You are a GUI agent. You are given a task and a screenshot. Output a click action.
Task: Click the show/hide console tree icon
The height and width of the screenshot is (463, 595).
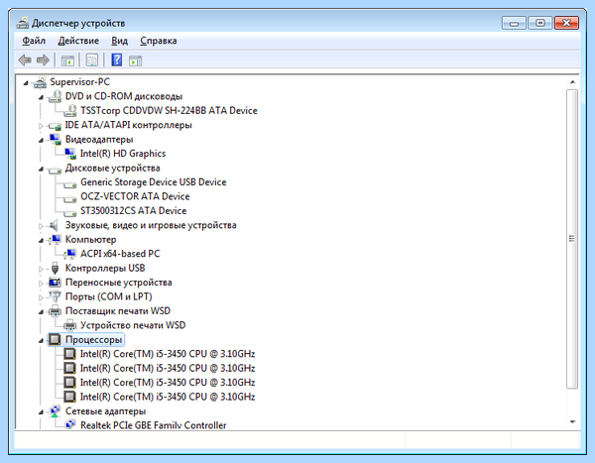click(x=67, y=60)
